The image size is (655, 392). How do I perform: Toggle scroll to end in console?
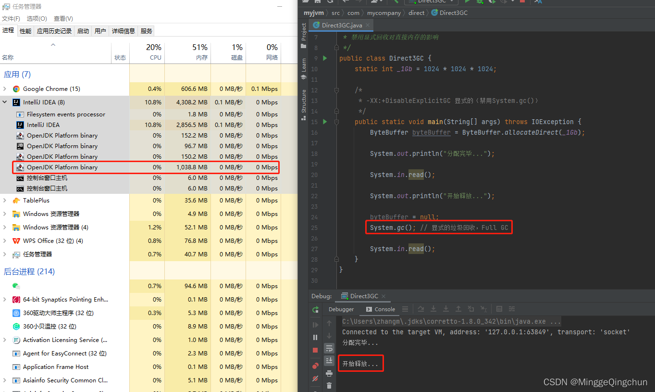click(329, 360)
